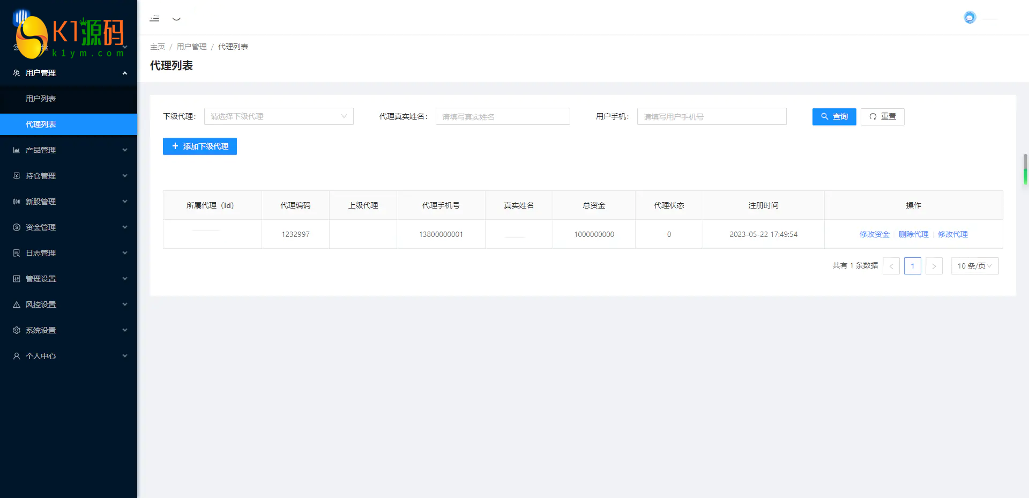
Task: Click 修改资金 link in the table row
Action: [x=874, y=234]
